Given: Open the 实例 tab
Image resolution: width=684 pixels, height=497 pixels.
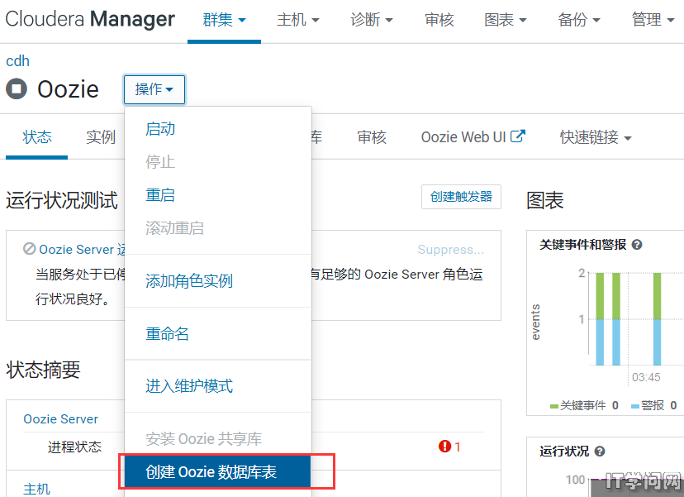Looking at the screenshot, I should 101,137.
